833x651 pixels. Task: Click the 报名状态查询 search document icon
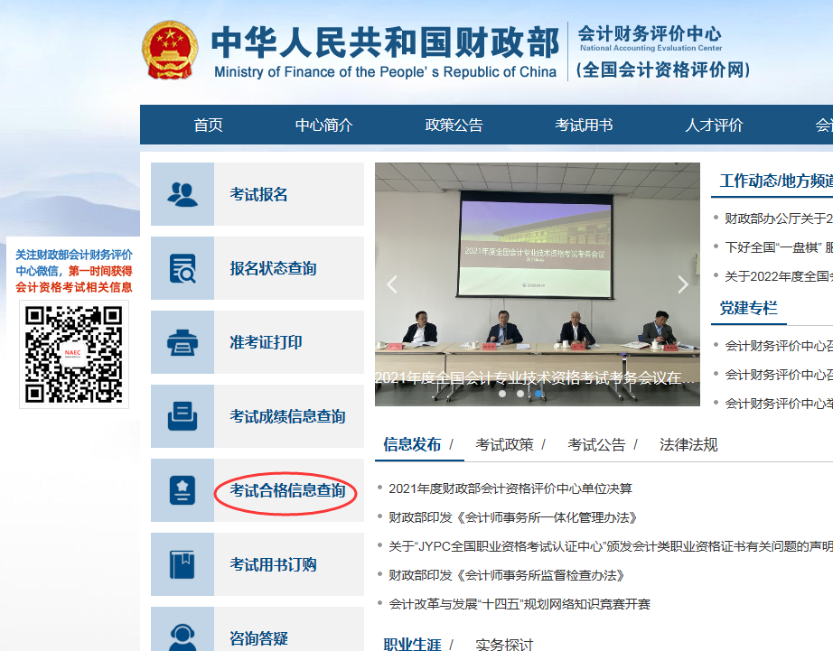[x=183, y=268]
